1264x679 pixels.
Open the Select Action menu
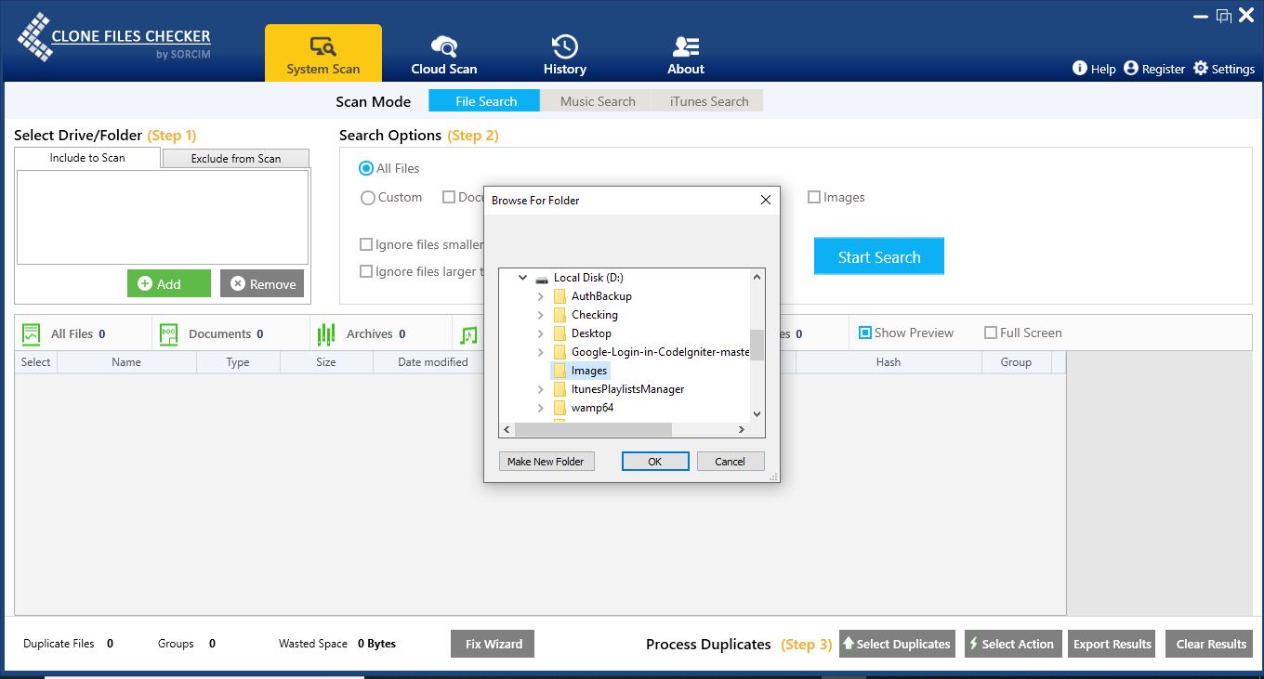1011,644
